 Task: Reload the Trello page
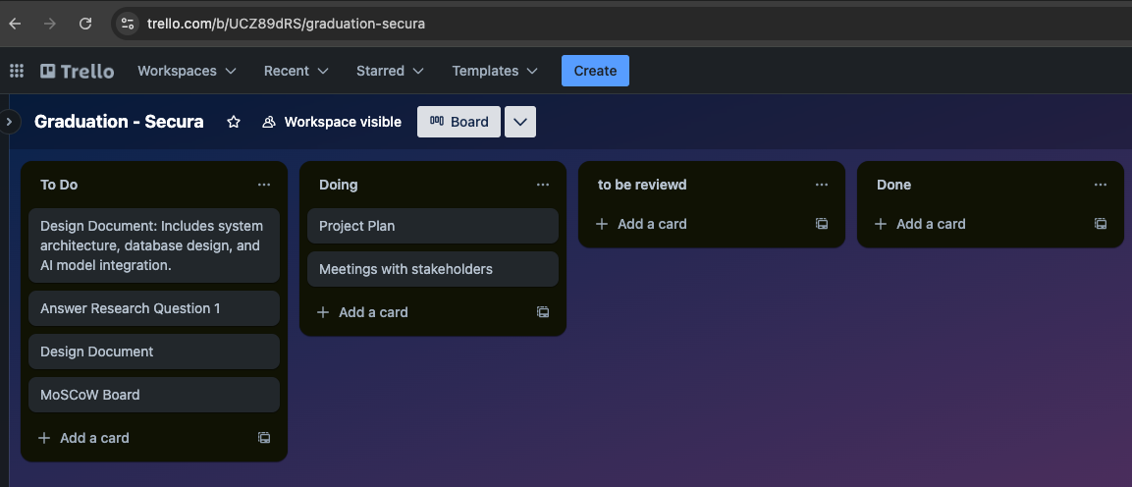pyautogui.click(x=85, y=24)
